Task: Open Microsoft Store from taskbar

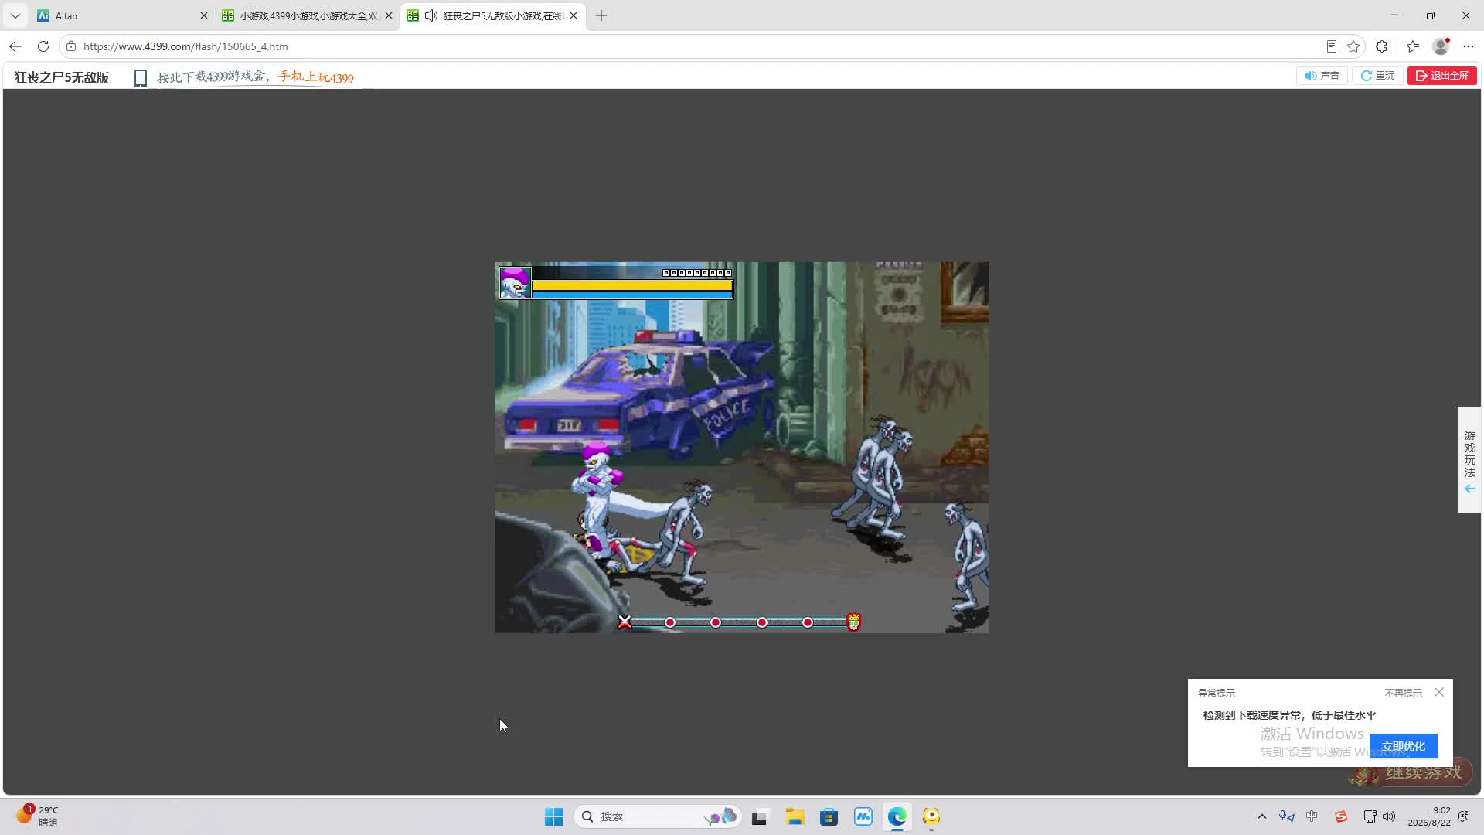Action: click(x=829, y=816)
